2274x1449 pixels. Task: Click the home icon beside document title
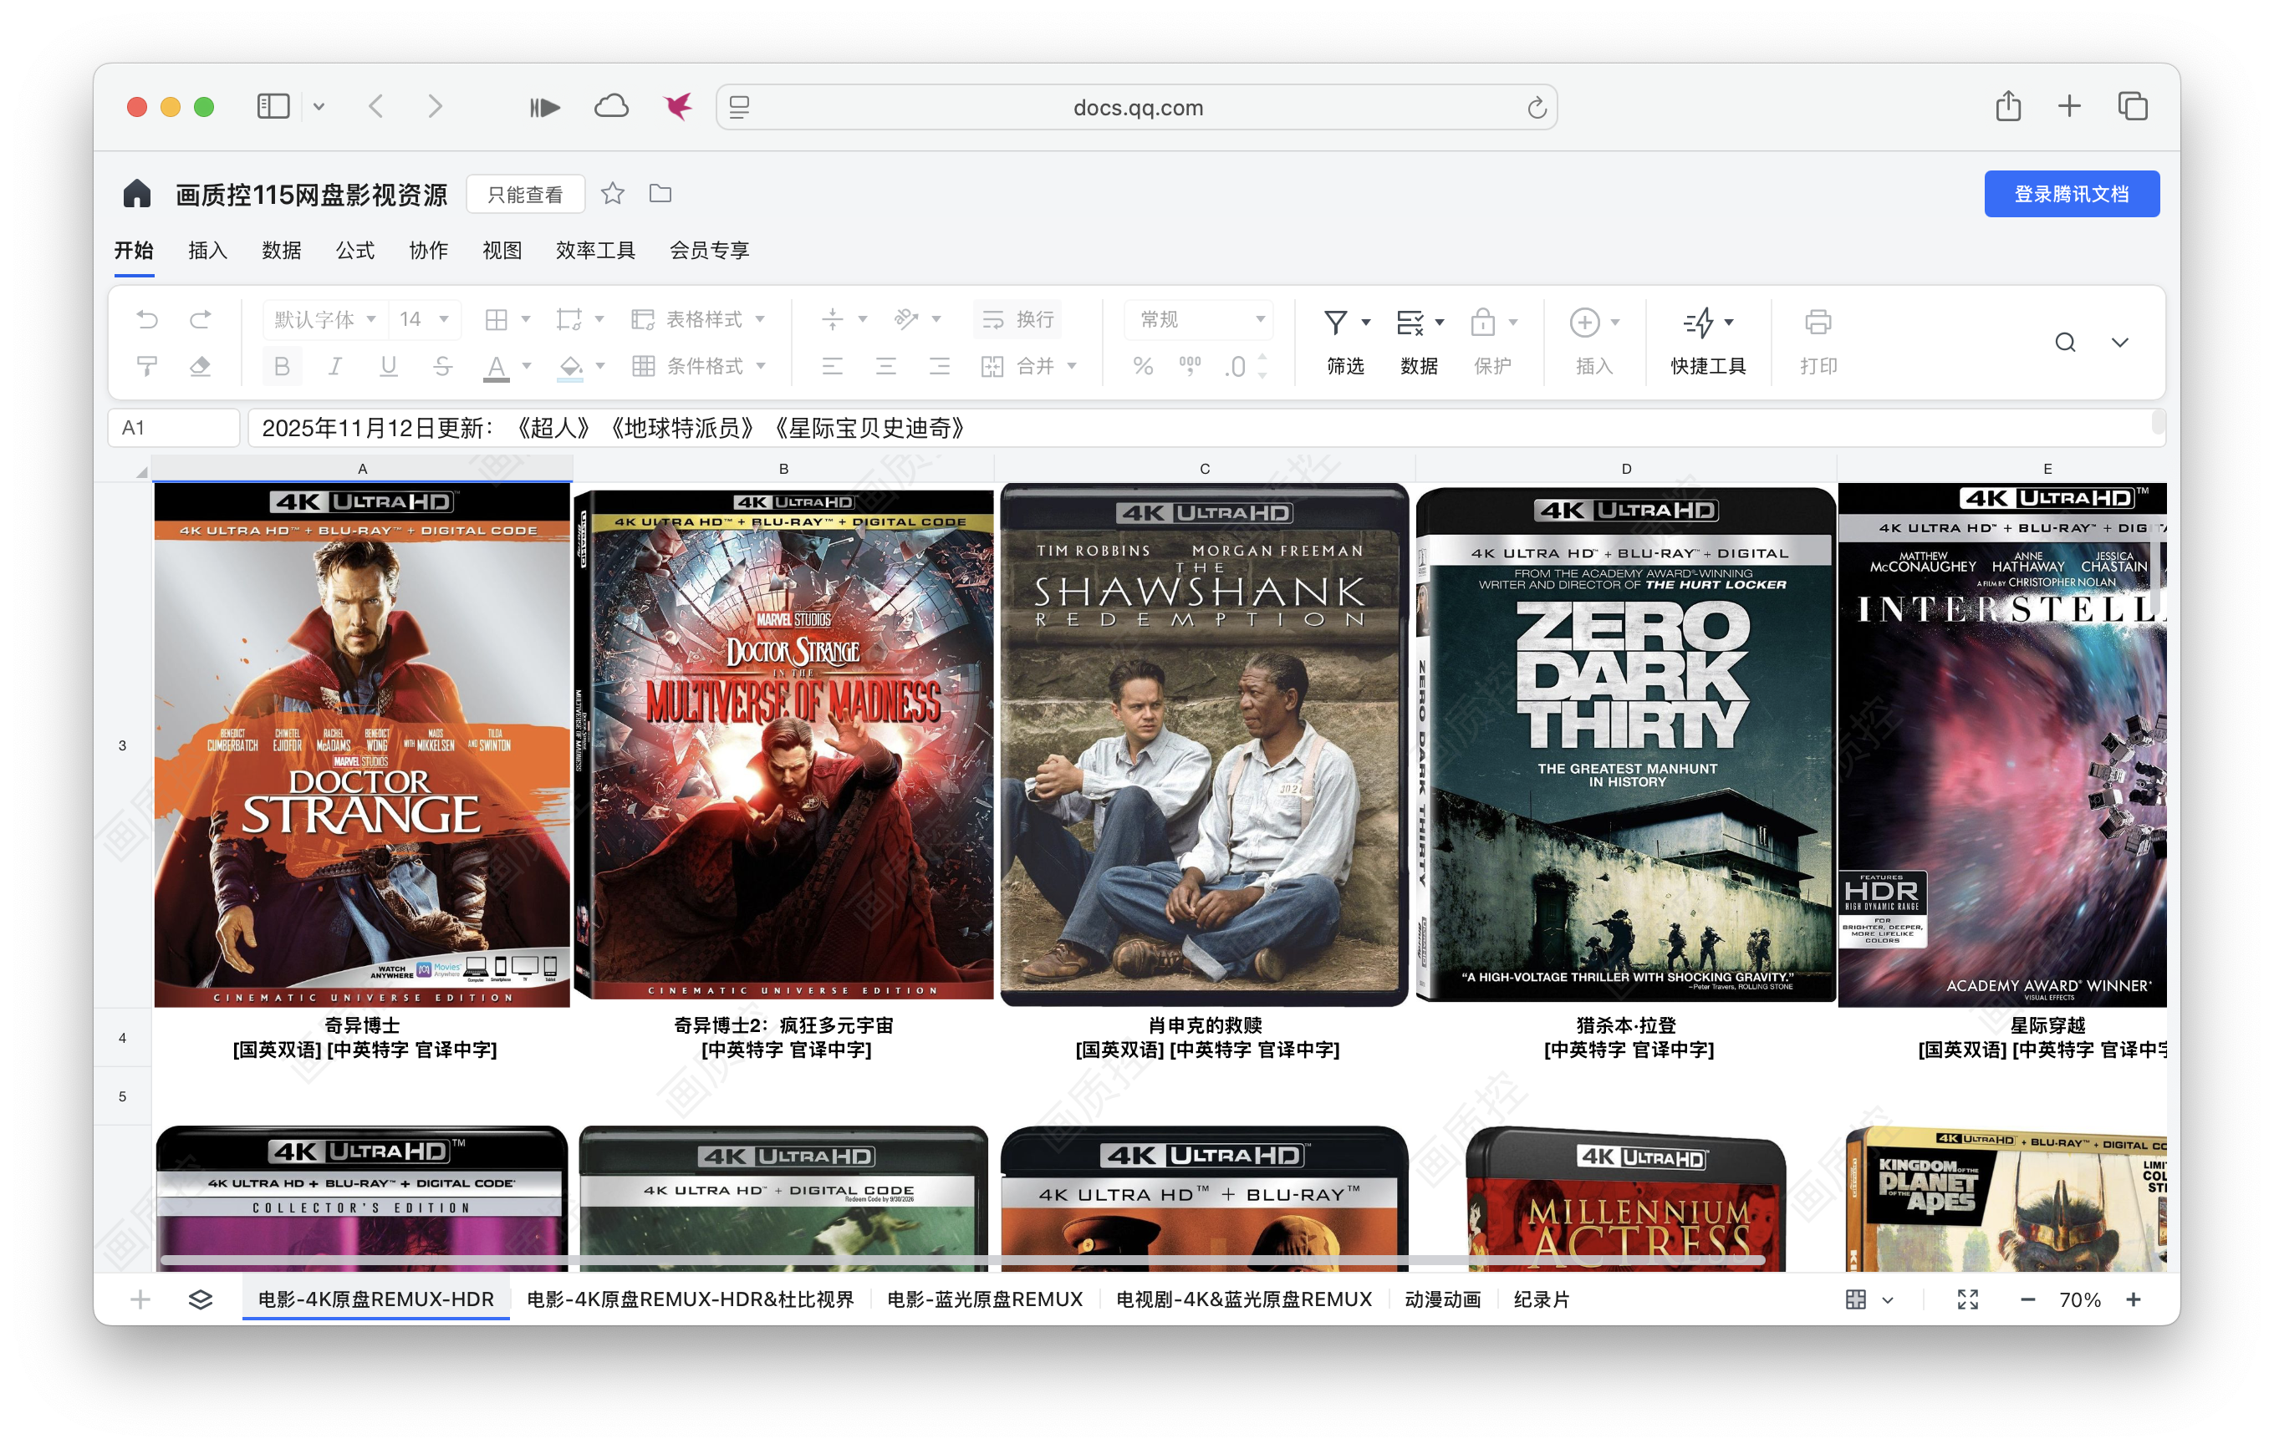(137, 194)
